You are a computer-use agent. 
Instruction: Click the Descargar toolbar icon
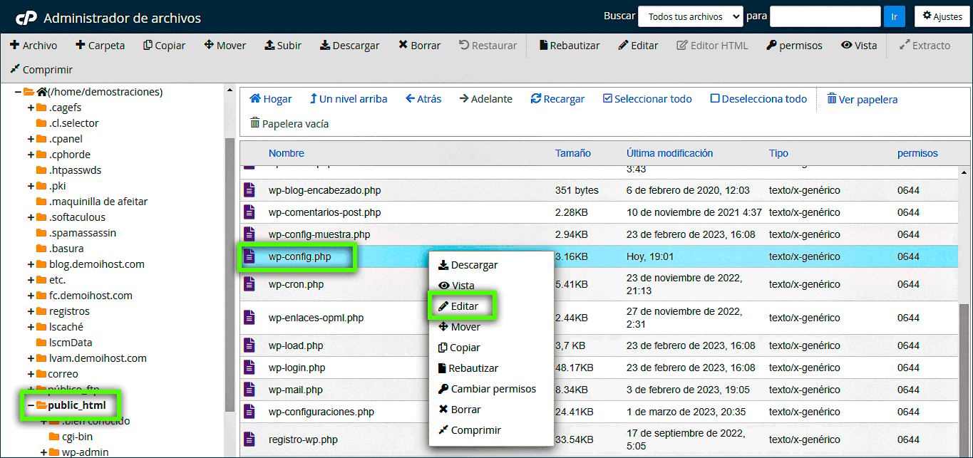(x=349, y=45)
